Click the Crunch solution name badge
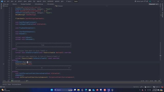Viewport: 164px width, 92px height. 76,1
